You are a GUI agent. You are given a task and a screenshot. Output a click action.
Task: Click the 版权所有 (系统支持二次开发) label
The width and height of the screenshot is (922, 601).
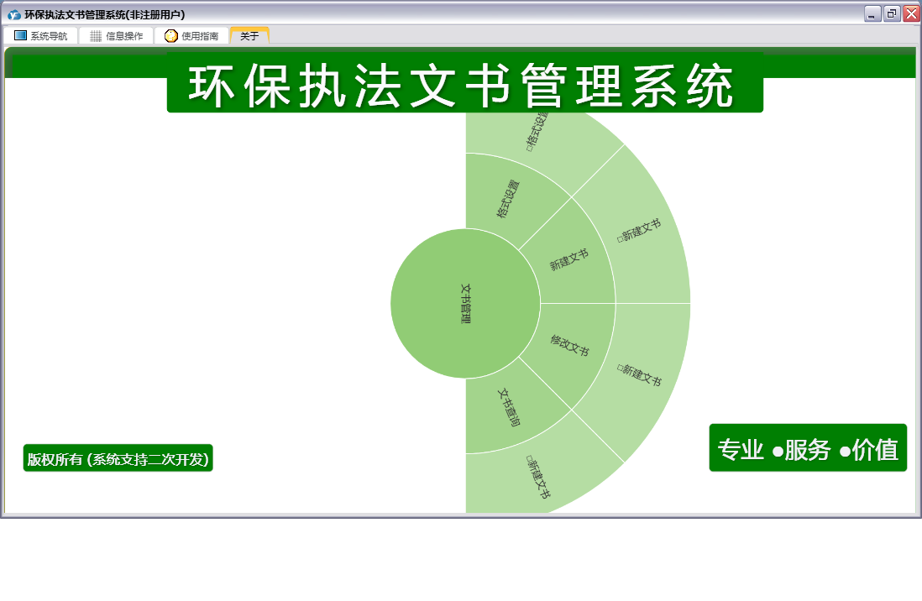118,458
